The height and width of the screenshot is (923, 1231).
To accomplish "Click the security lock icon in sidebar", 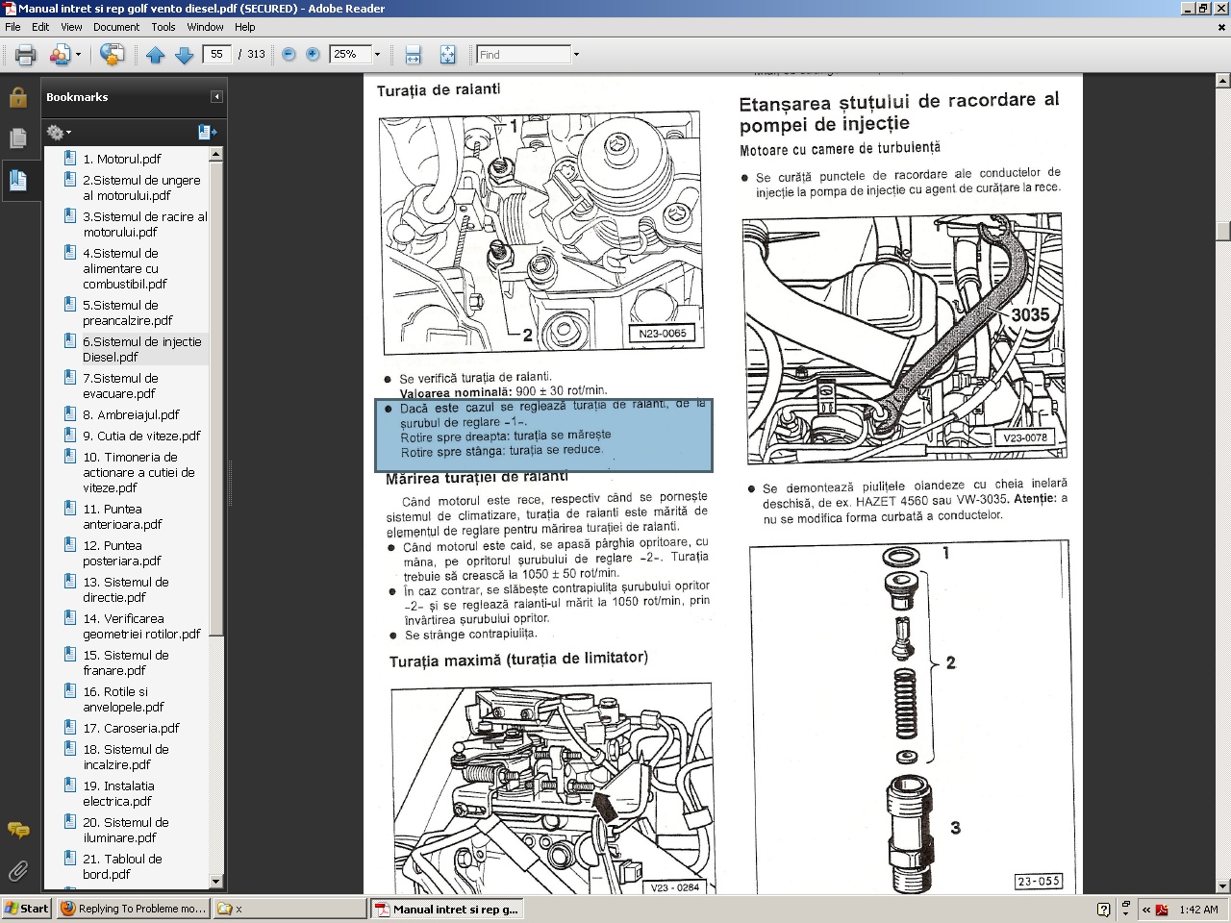I will click(x=17, y=97).
